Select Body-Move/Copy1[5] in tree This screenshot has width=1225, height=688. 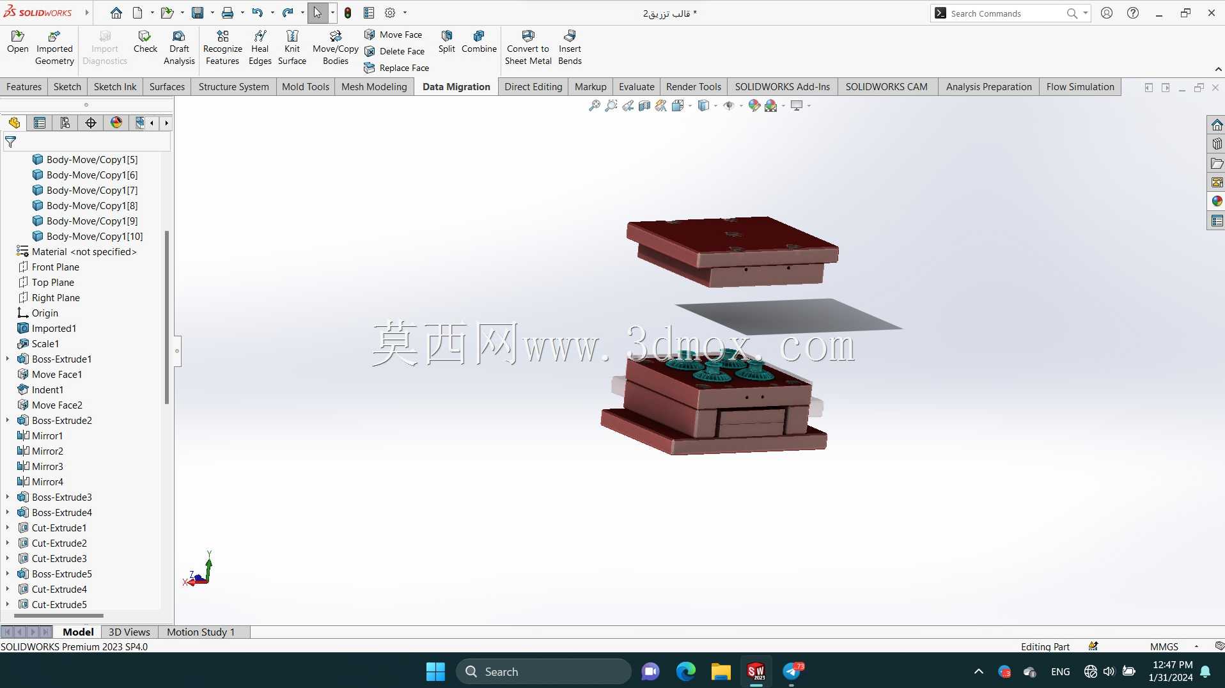[92, 159]
